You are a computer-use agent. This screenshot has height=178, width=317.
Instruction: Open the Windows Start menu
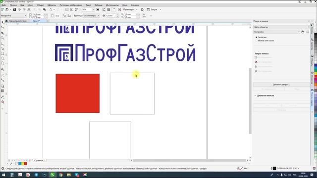[x=3, y=175]
